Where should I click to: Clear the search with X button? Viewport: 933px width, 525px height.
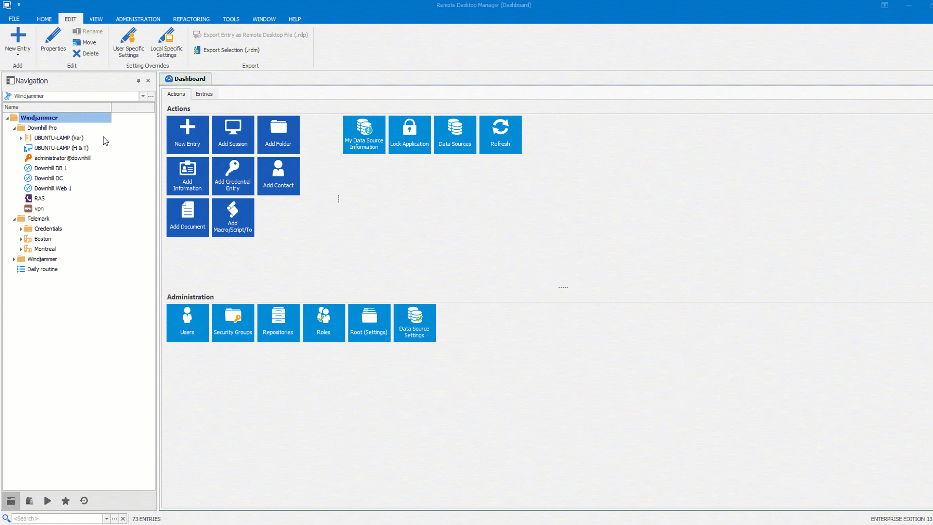coord(123,519)
